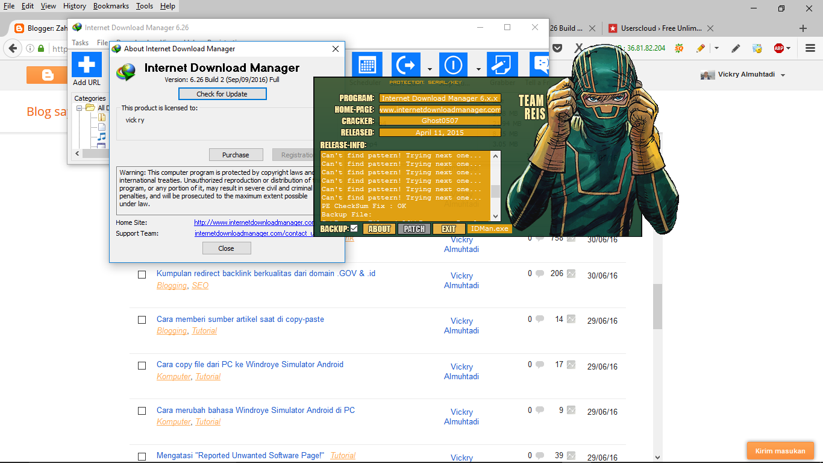This screenshot has width=823, height=463.
Task: Click the IDM categories scroll-left arrow
Action: pyautogui.click(x=78, y=154)
